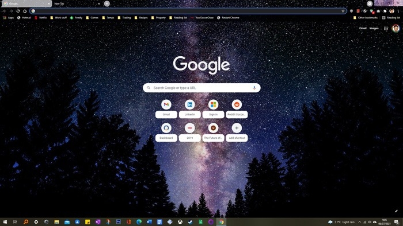403x226 pixels.
Task: Open the 2019 shortcut tile
Action: click(189, 132)
